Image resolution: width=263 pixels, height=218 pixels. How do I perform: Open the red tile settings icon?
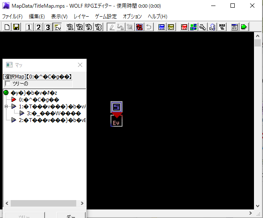point(139,27)
